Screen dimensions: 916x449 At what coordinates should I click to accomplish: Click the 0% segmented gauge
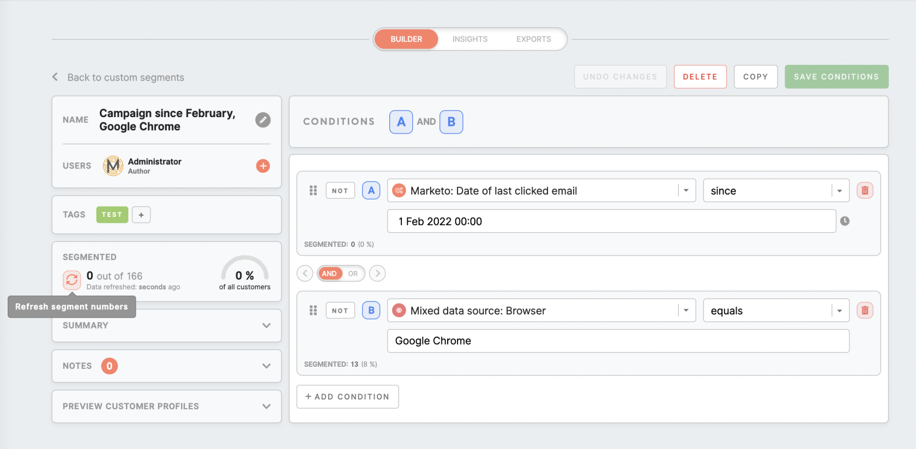tap(245, 272)
